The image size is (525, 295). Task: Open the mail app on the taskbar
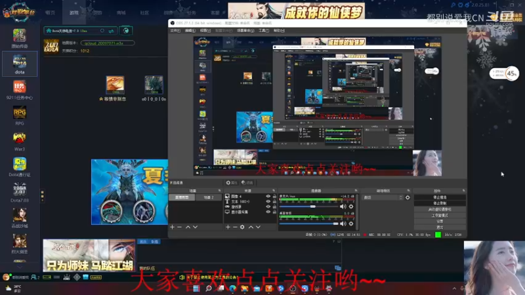click(257, 288)
